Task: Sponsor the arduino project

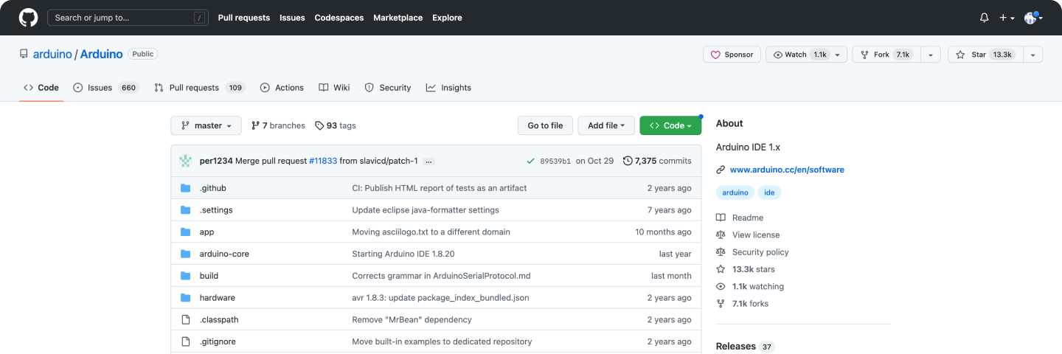Action: point(732,55)
